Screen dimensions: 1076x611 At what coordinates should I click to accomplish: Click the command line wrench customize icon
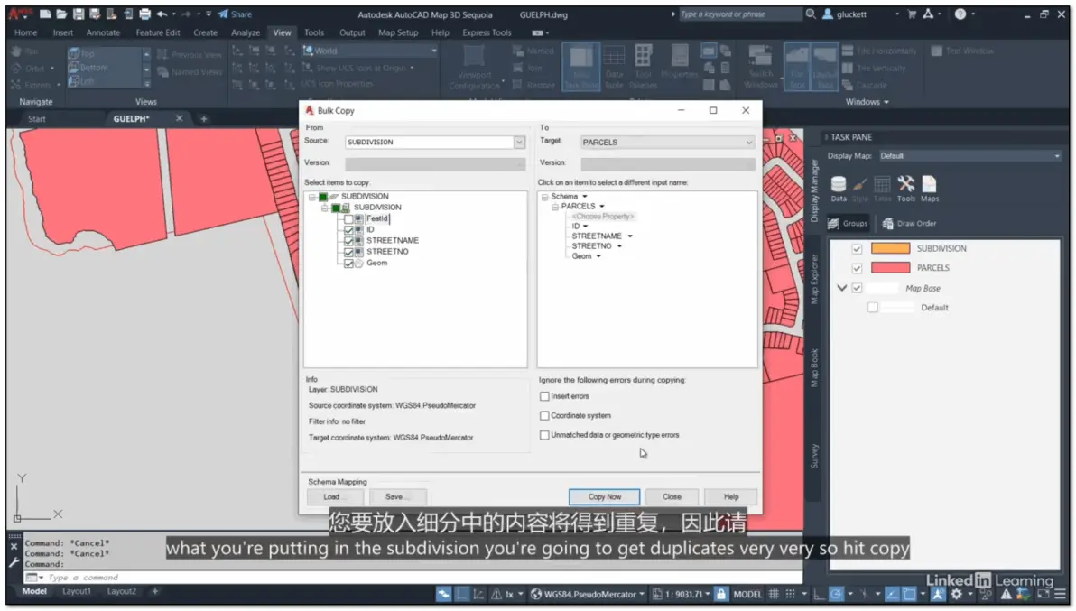click(x=14, y=563)
